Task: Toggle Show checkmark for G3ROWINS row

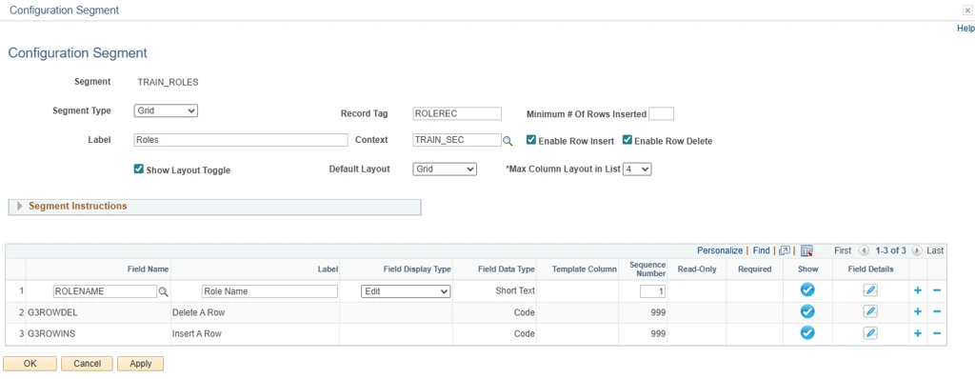Action: pyautogui.click(x=807, y=333)
